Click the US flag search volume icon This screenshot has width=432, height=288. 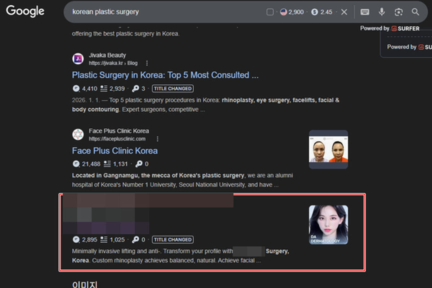click(283, 12)
